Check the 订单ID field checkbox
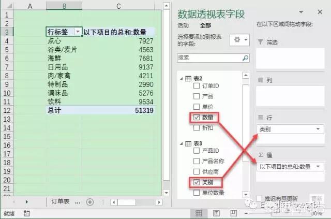331x219 pixels. tap(197, 86)
